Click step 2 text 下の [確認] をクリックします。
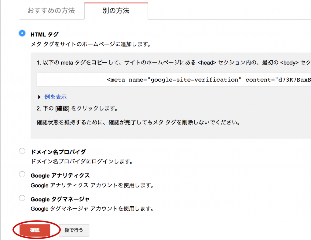 [77, 108]
